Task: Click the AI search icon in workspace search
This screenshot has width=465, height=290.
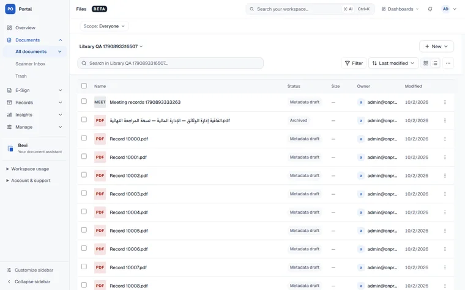Action: tap(348, 9)
